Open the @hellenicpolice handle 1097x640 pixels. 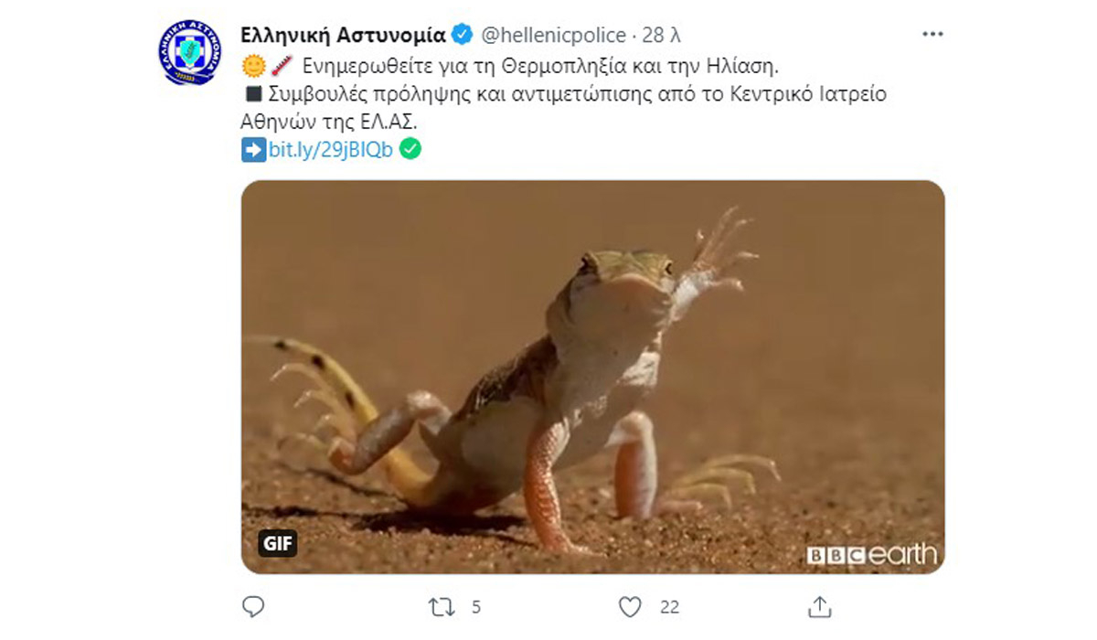[553, 36]
